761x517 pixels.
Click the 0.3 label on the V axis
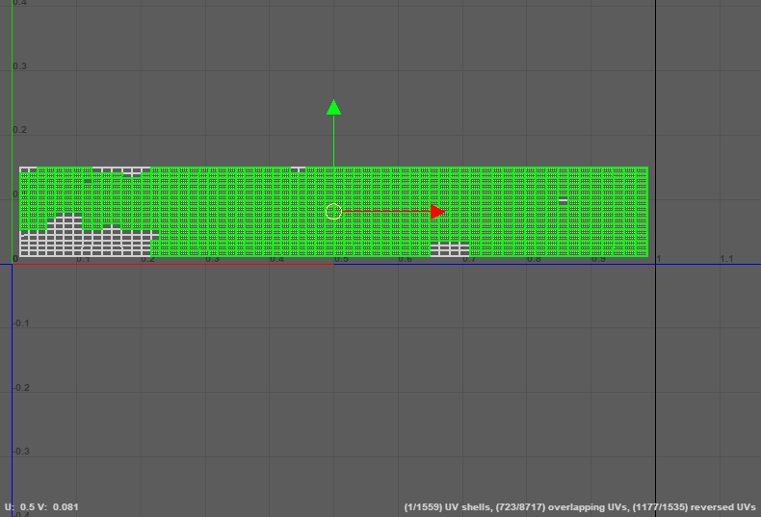pos(20,66)
